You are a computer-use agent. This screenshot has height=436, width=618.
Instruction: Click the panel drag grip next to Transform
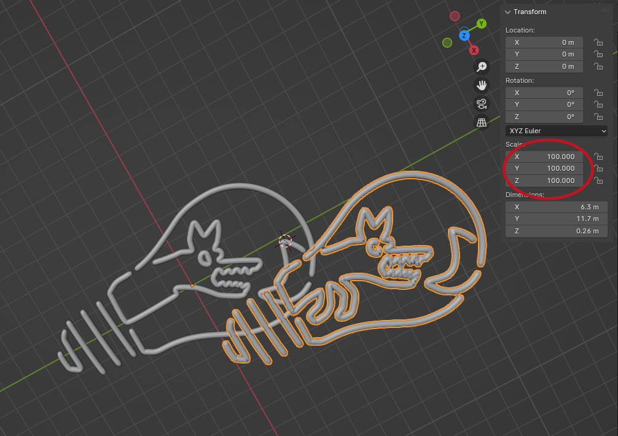605,12
